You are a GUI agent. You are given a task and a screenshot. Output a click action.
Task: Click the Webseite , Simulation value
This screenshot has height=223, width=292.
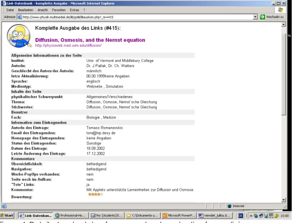tap(105, 86)
